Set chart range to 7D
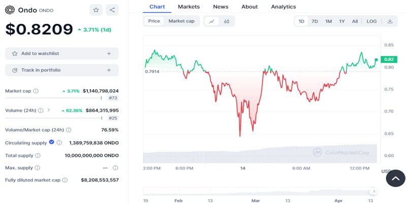 coord(315,21)
